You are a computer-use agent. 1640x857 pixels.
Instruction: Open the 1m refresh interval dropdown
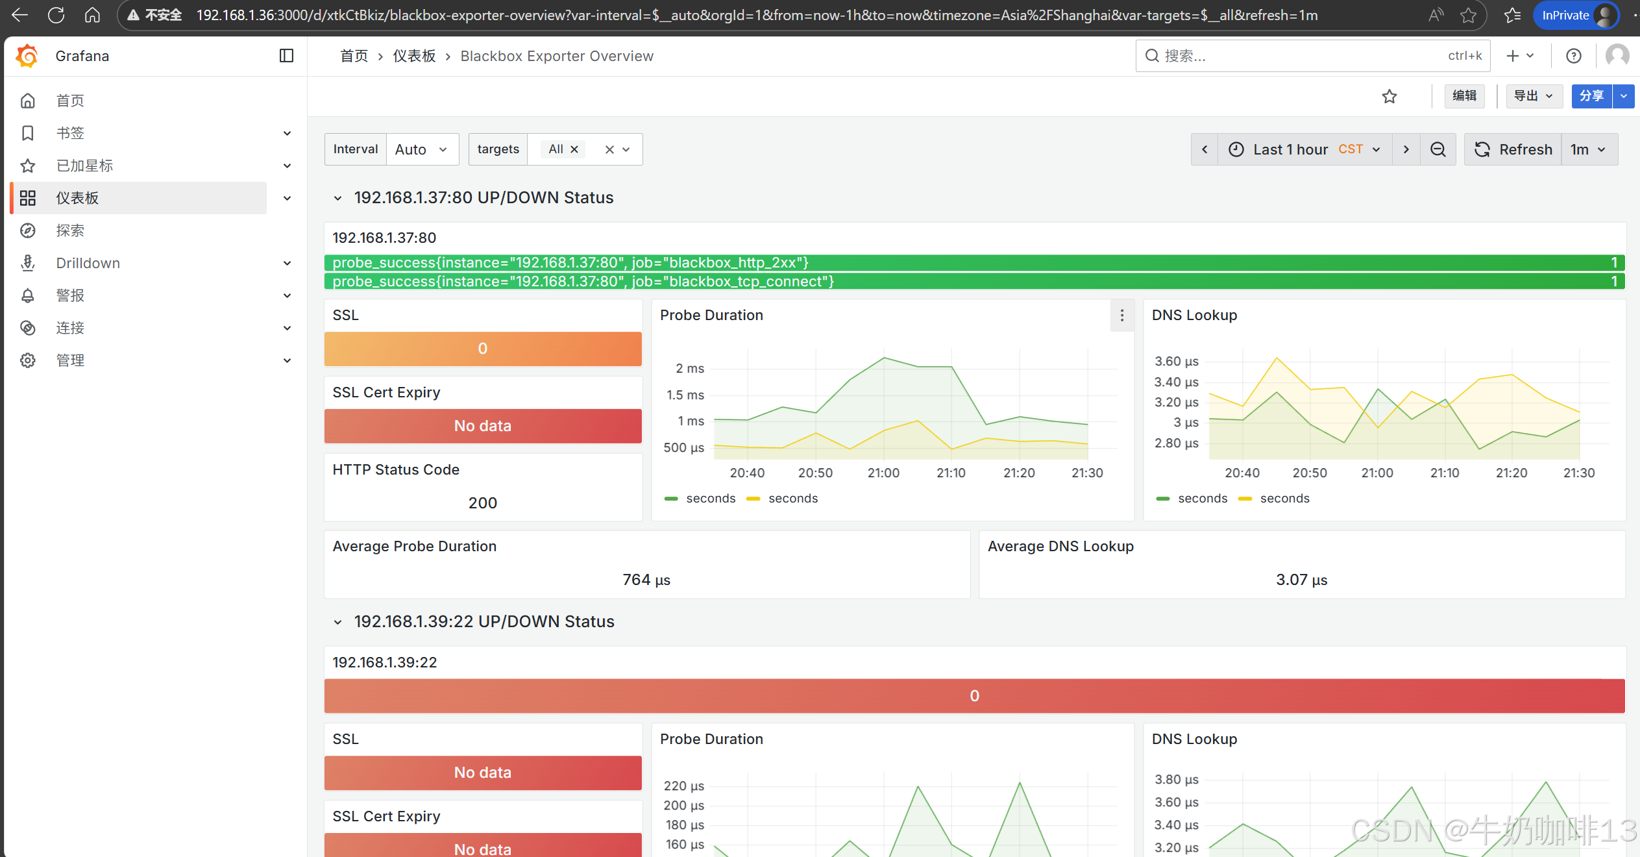pyautogui.click(x=1588, y=150)
